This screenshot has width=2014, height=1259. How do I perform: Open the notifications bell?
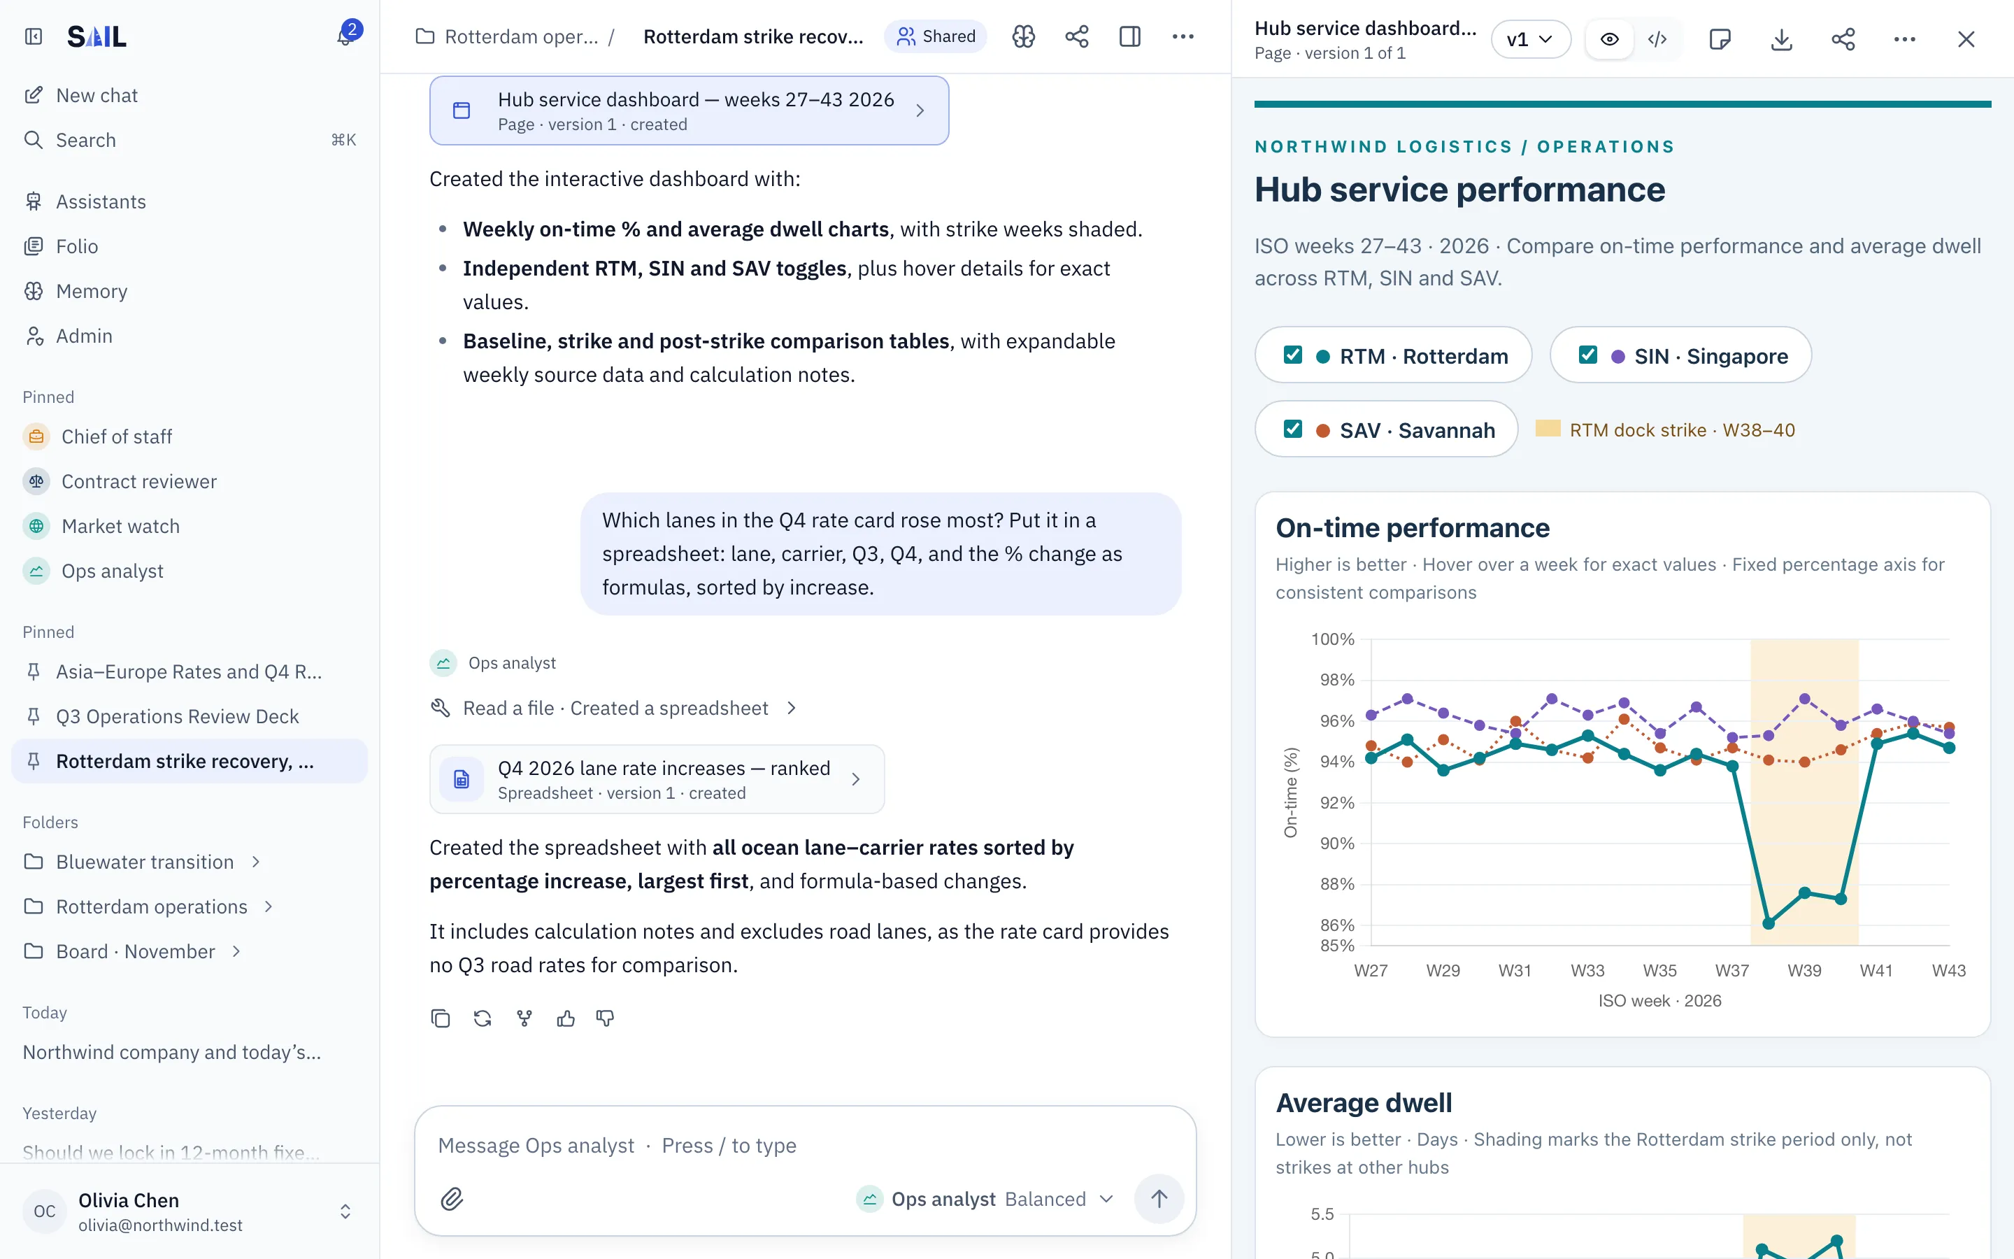pos(345,36)
